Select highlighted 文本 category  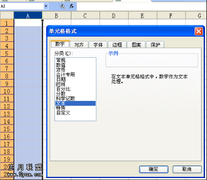pyautogui.click(x=75, y=103)
